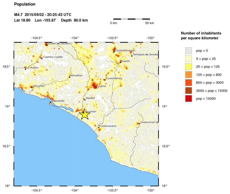230x194 pixels.
Task: Click the 'Coahuayana' town label
Action: pos(108,126)
